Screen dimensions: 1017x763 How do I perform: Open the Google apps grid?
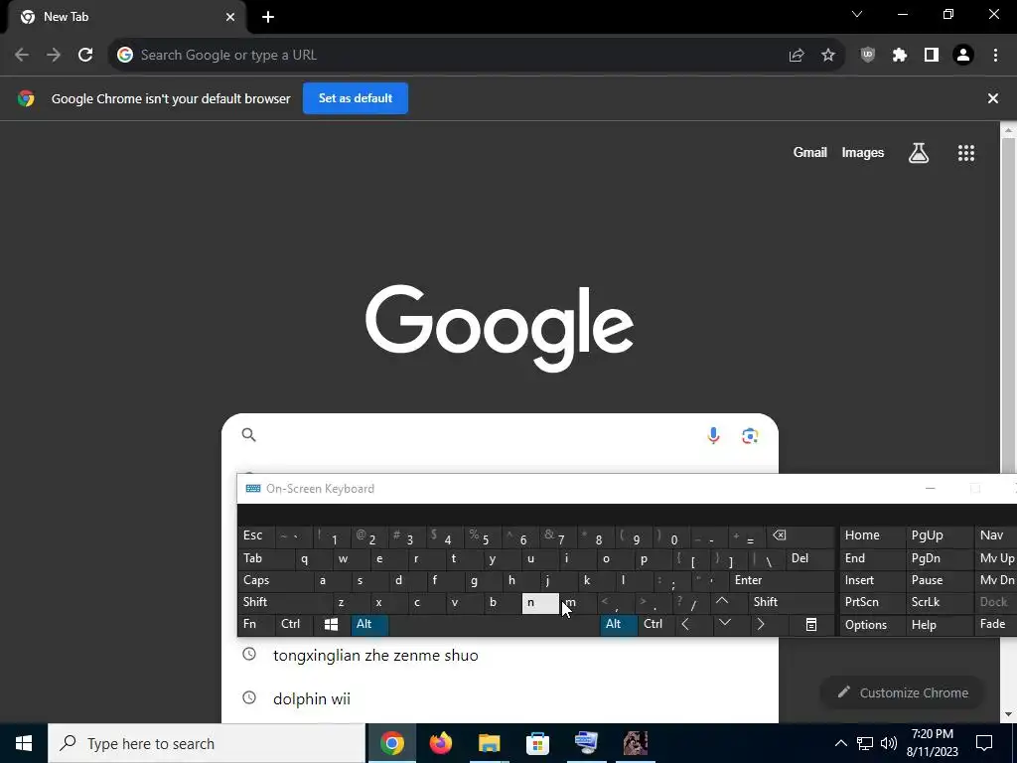(x=966, y=153)
